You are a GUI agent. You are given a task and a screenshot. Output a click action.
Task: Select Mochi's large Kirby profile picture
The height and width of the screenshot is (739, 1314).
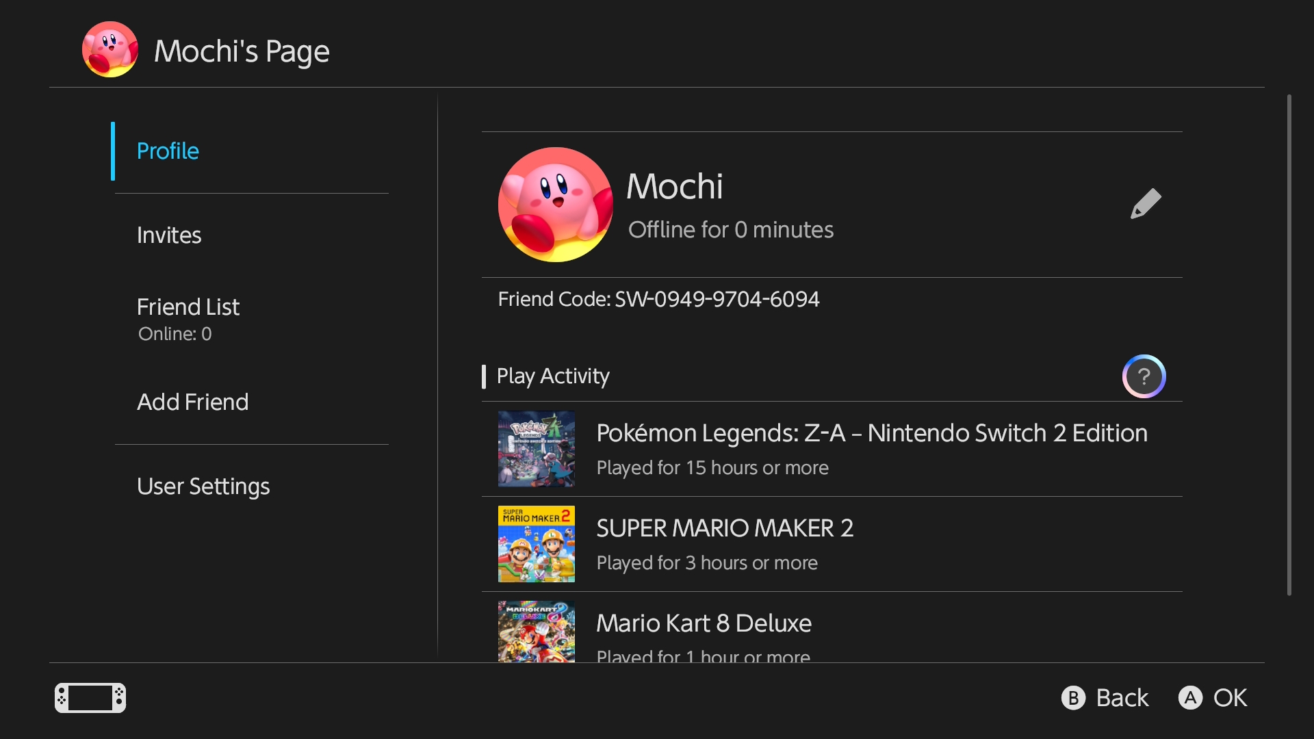555,205
